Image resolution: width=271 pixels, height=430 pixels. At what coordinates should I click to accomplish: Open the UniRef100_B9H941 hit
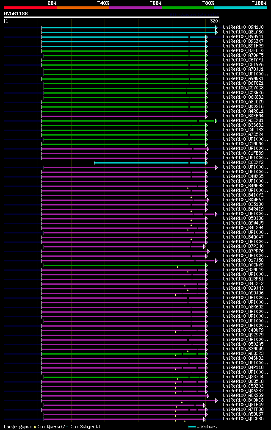pyautogui.click(x=243, y=37)
